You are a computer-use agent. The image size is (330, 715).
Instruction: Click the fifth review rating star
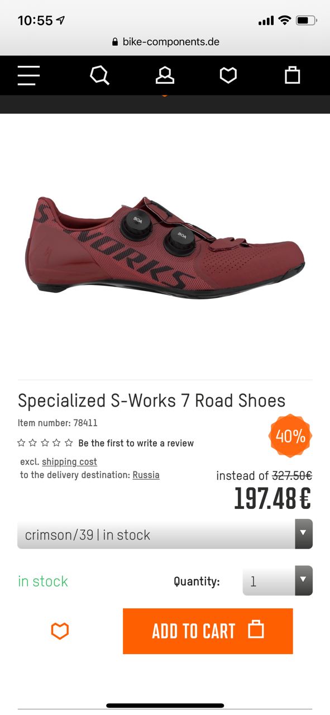tap(69, 443)
